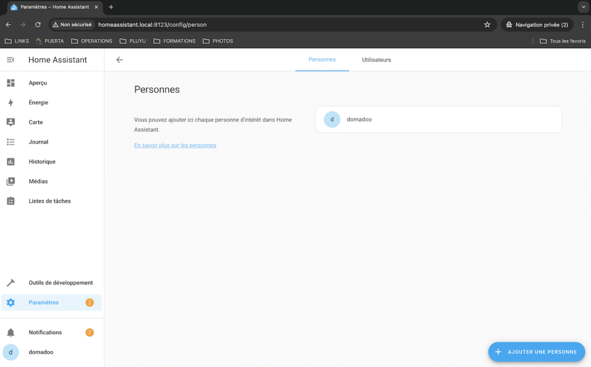
Task: Open the Médias browser icon
Action: [11, 181]
